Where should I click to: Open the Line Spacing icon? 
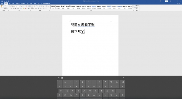(41, 8)
